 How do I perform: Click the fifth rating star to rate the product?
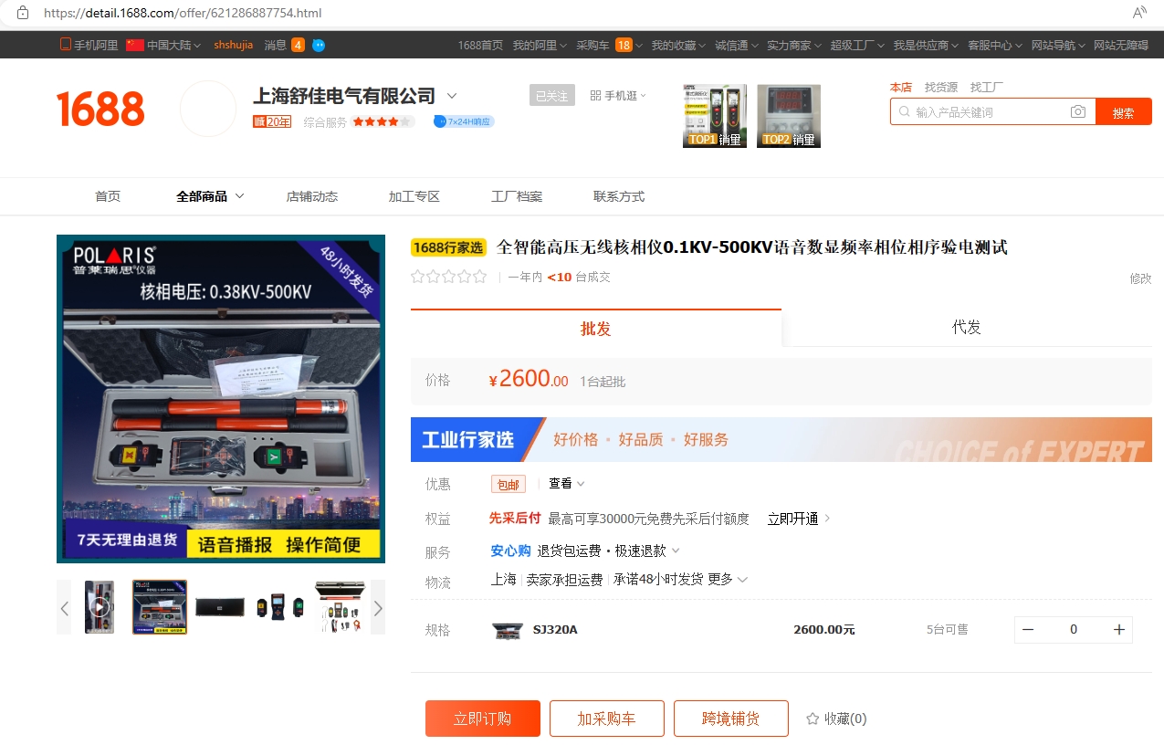pos(478,276)
